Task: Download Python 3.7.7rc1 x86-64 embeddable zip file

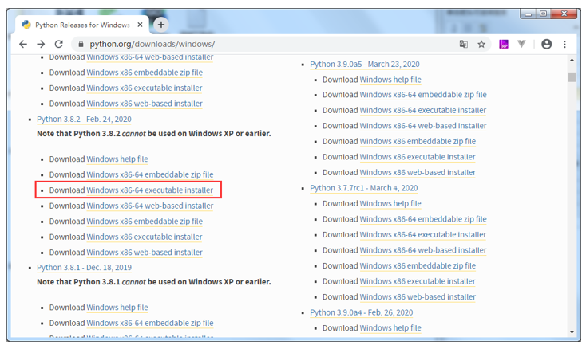Action: (x=423, y=219)
